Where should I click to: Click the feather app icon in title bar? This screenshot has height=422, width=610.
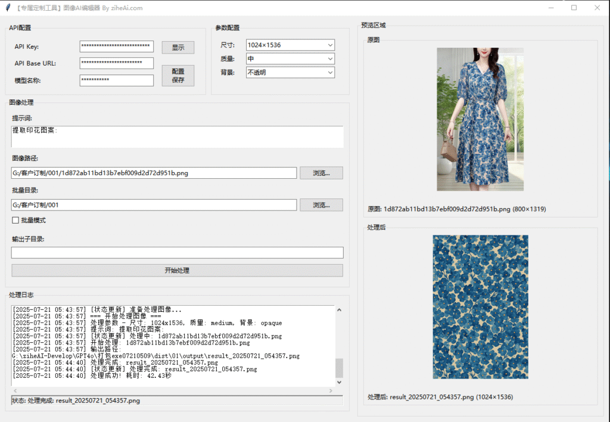coord(8,8)
